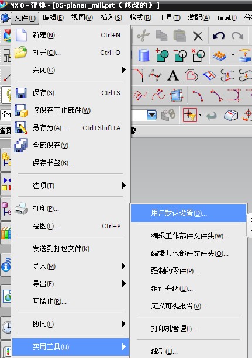Click the grayed back arrow icon
The height and width of the screenshot is (358, 252).
click(211, 116)
